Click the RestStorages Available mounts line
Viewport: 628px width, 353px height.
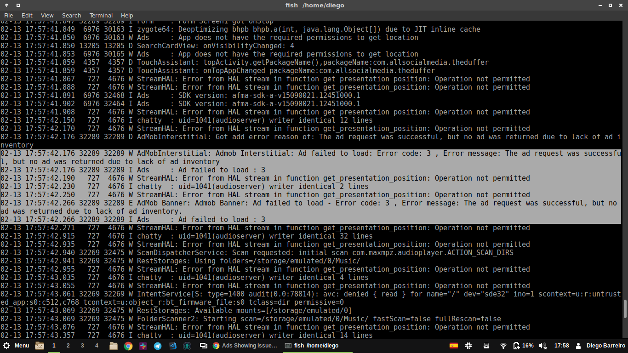pos(176,311)
